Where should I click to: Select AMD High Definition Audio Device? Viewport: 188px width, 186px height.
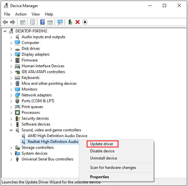(57, 136)
